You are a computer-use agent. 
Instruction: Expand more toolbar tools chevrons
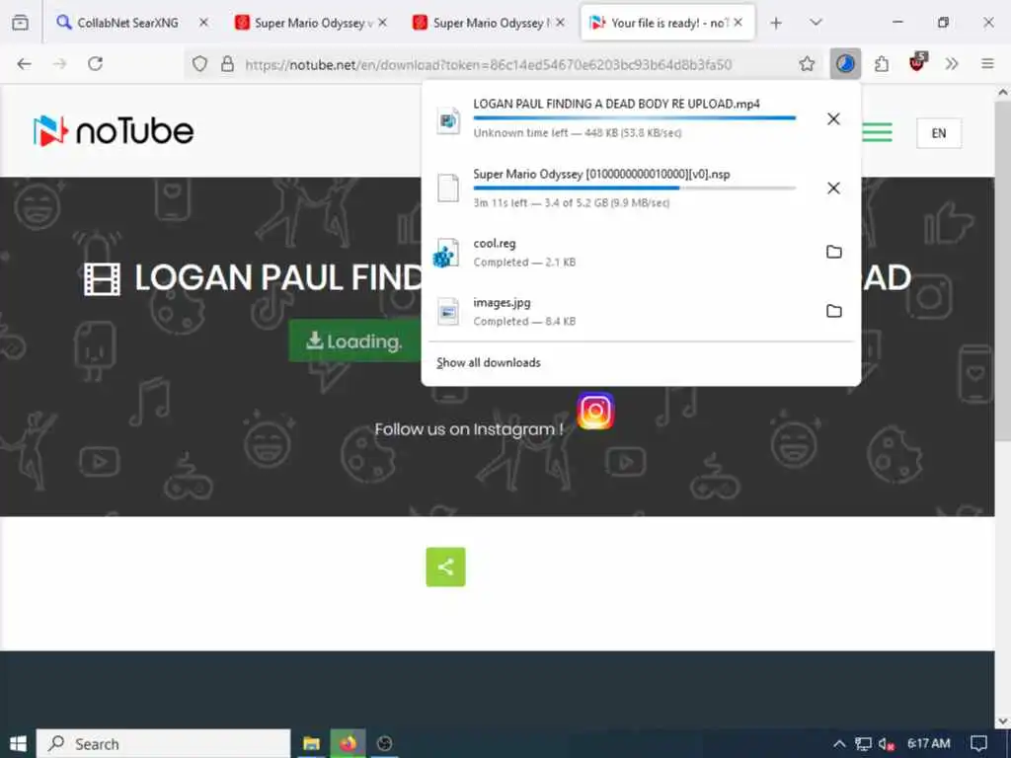point(952,64)
